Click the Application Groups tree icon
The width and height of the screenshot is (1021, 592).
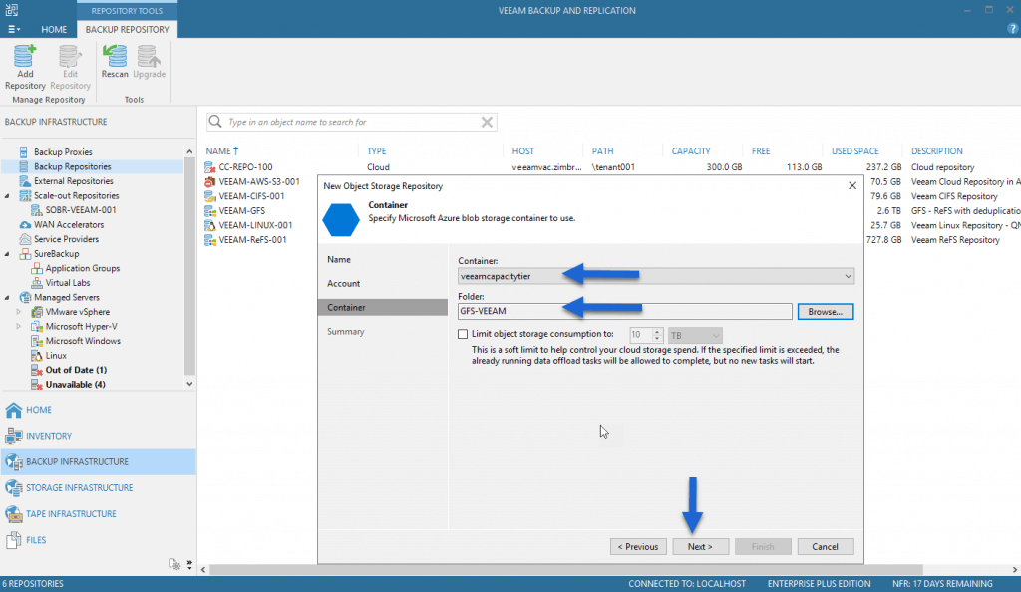[x=37, y=269]
